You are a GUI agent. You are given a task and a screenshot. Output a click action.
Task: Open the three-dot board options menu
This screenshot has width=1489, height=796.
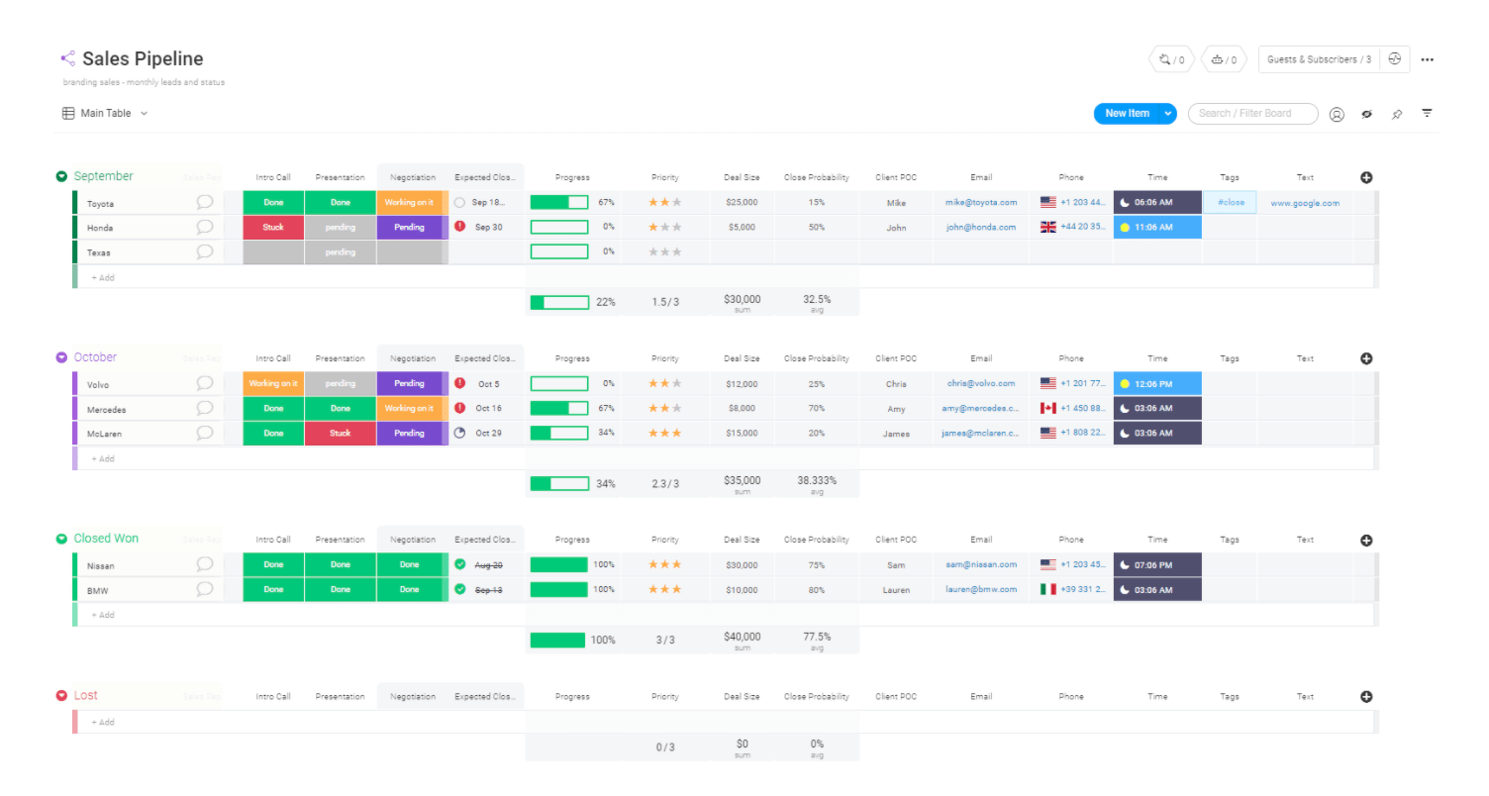(1427, 59)
